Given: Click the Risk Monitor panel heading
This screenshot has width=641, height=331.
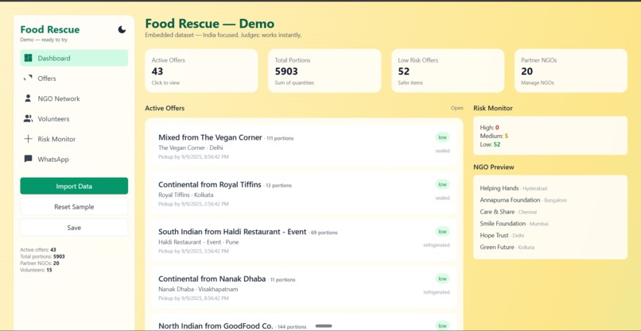Looking at the screenshot, I should [493, 108].
